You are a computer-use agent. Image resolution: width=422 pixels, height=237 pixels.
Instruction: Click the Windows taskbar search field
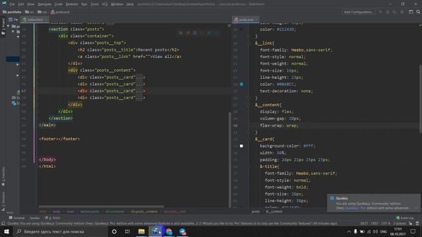tap(60, 231)
